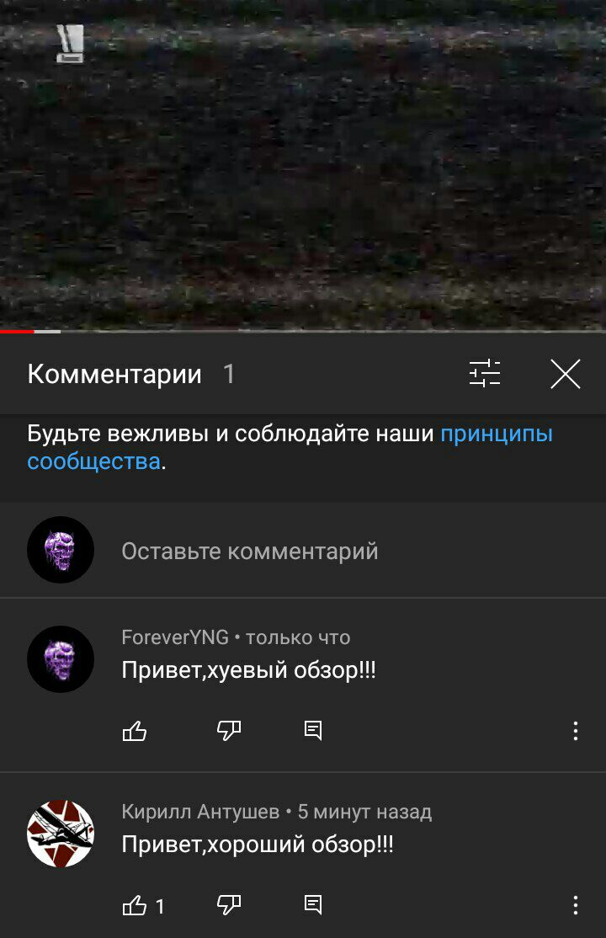Image resolution: width=606 pixels, height=938 pixels.
Task: Open the ForeverYNG commenter's purple skull avatar
Action: [61, 659]
